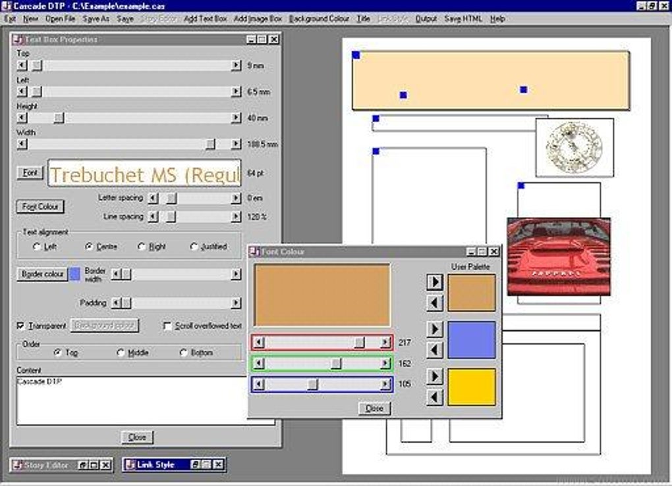
Task: Select Right text alignment
Action: pos(152,247)
